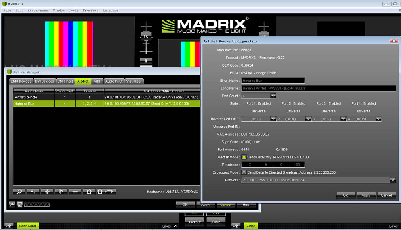Click the refresh arrows button in Device Manager

(x=33, y=192)
